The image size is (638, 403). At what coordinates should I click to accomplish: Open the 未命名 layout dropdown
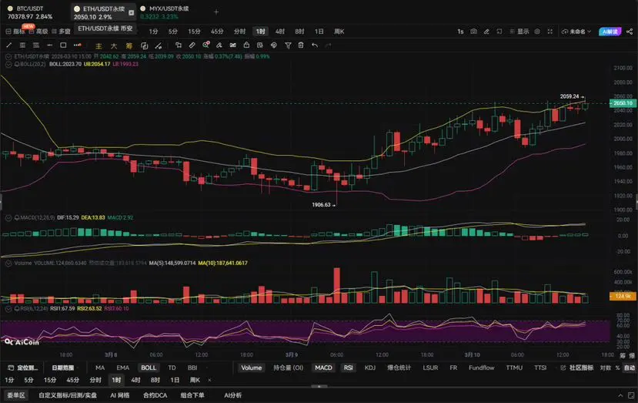click(576, 32)
